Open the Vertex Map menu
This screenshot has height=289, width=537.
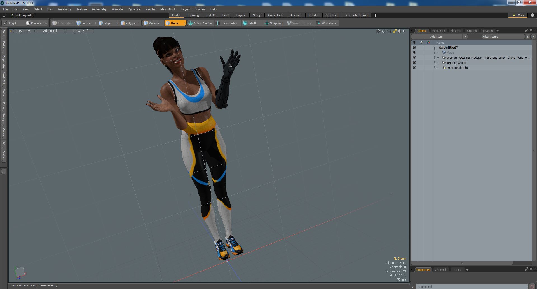pyautogui.click(x=99, y=9)
